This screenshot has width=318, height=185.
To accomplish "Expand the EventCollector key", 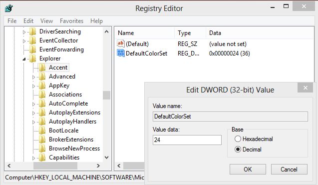I will click(x=24, y=41).
